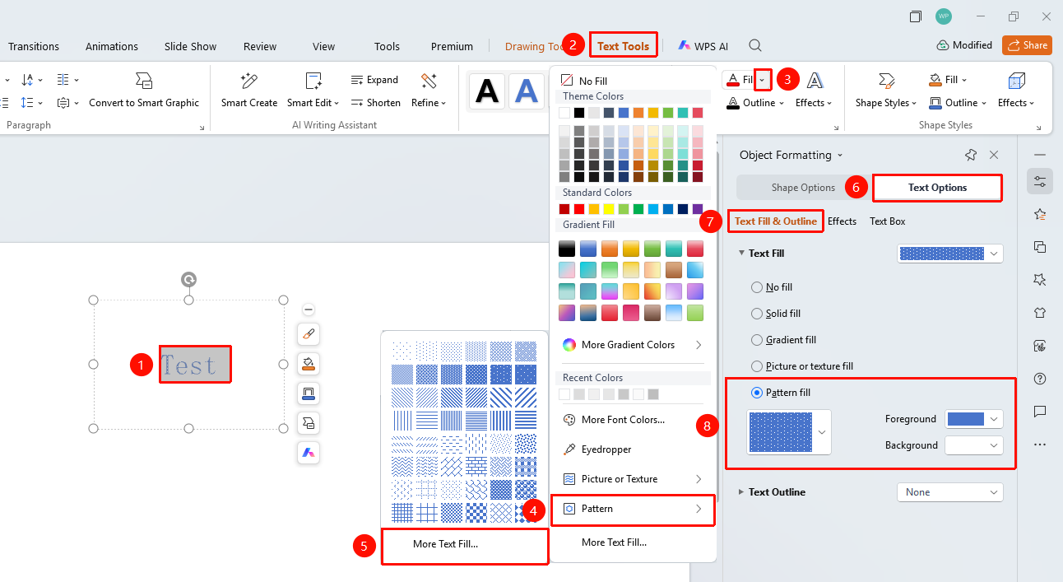The image size is (1063, 582).
Task: Pick purple from Standard Colors
Action: pyautogui.click(x=698, y=209)
